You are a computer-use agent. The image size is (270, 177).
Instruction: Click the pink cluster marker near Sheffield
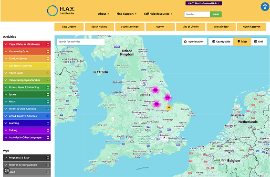coord(156,90)
